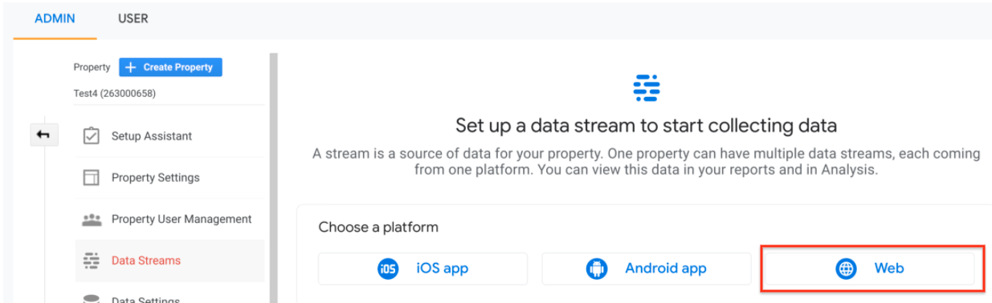Choose the Android app platform label
The width and height of the screenshot is (992, 303).
(666, 269)
